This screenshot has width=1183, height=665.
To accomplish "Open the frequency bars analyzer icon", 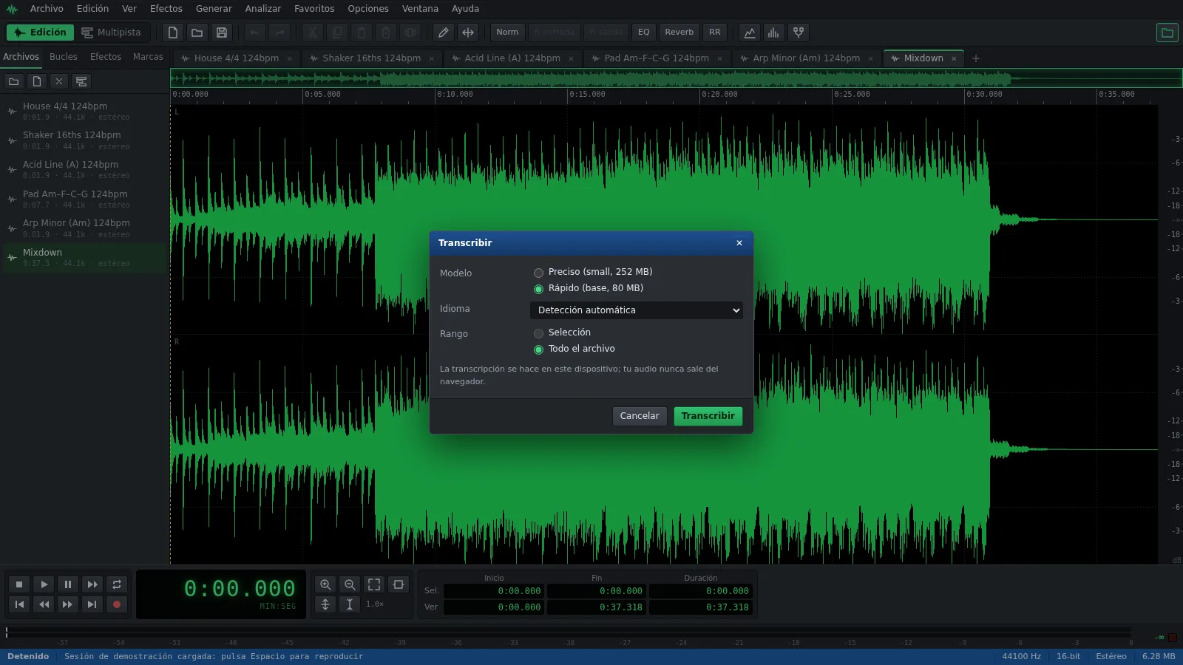I will coord(773,33).
